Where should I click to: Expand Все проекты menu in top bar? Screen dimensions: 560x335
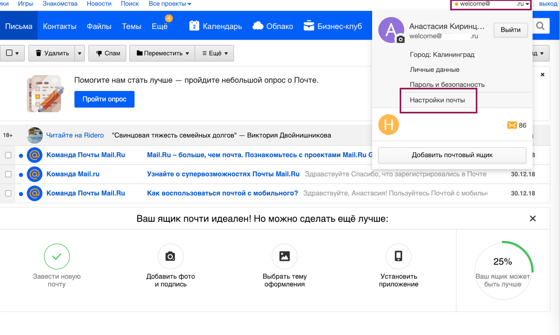(170, 4)
